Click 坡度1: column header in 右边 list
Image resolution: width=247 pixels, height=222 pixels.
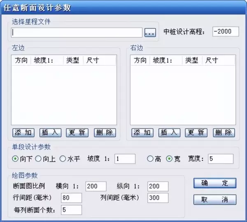[166, 60]
